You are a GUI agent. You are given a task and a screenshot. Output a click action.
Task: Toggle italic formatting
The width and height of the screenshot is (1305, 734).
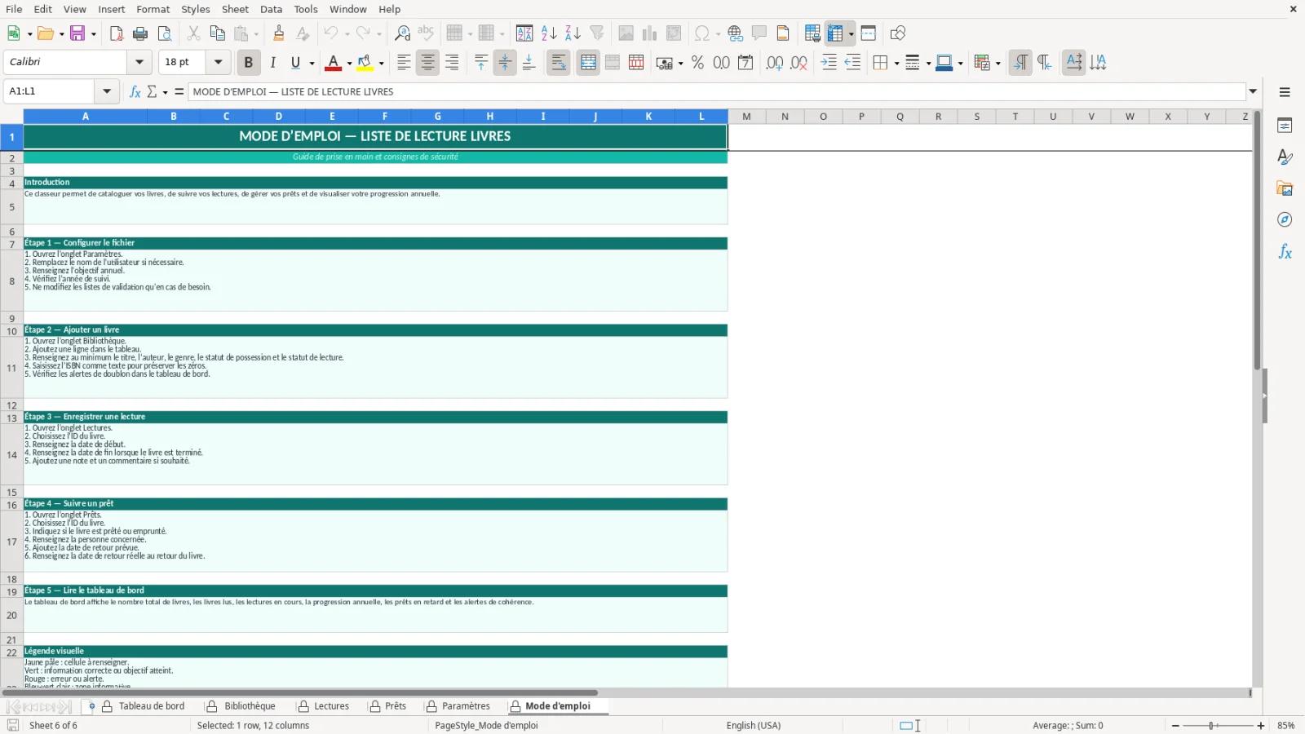[272, 63]
